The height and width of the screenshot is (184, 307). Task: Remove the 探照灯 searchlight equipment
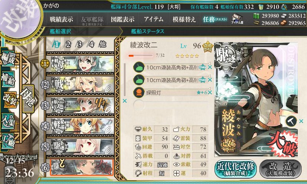210,92
